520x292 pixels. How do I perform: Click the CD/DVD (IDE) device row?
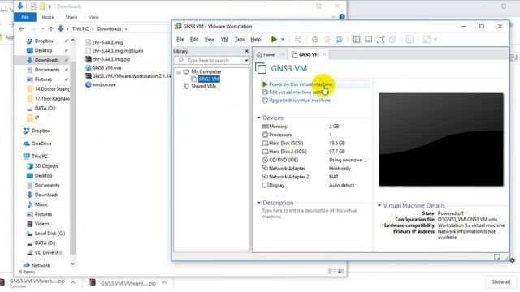pos(314,160)
